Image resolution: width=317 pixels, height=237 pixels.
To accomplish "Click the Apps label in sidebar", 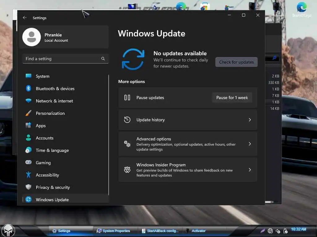I will click(x=41, y=126).
